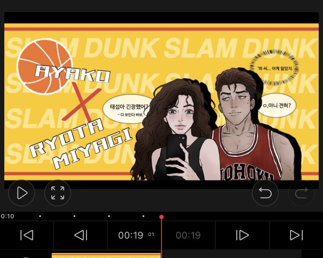Click the current time 00:19 readout

coord(130,235)
